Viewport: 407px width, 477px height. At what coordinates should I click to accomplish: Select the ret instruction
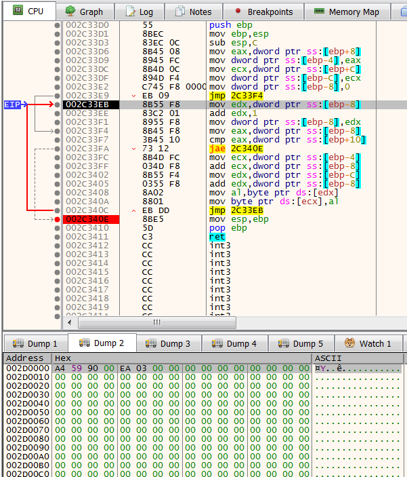[217, 237]
